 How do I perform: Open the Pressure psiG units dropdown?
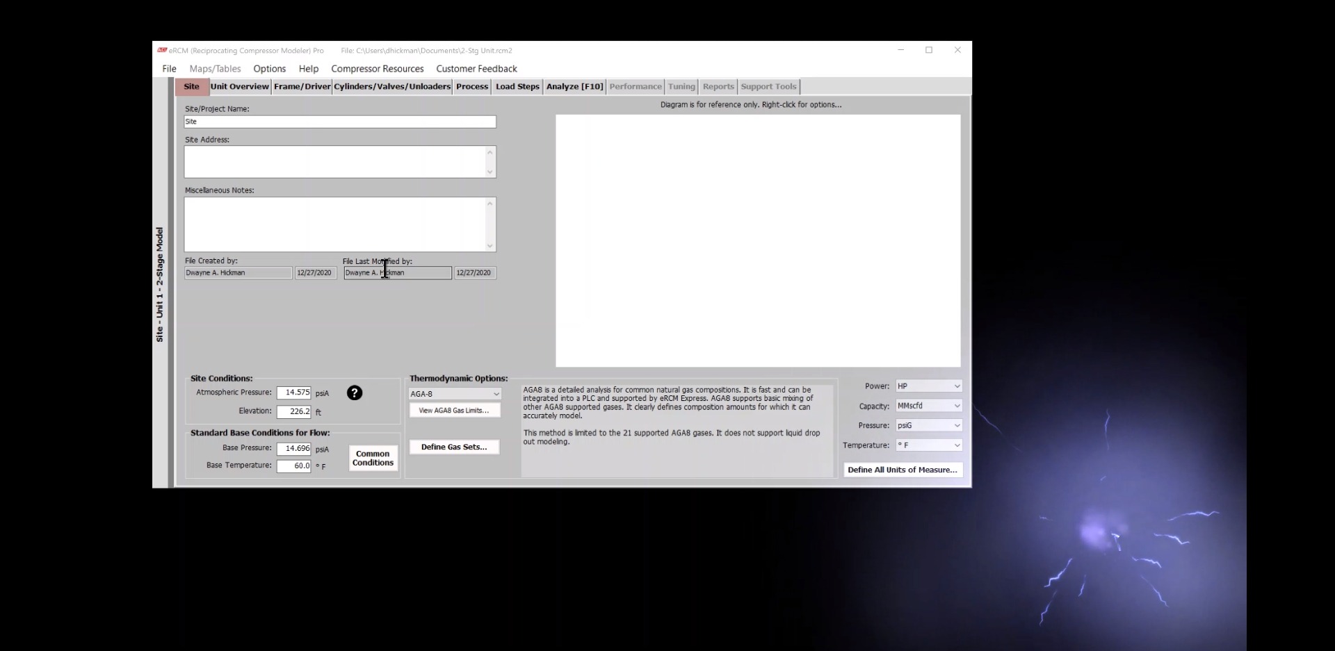pos(928,425)
